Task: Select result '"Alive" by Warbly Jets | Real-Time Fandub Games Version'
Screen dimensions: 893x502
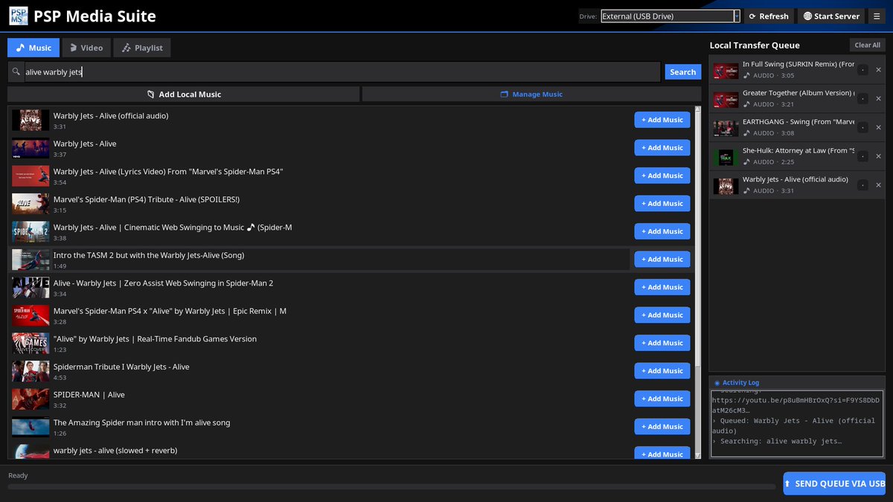Action: click(x=320, y=343)
